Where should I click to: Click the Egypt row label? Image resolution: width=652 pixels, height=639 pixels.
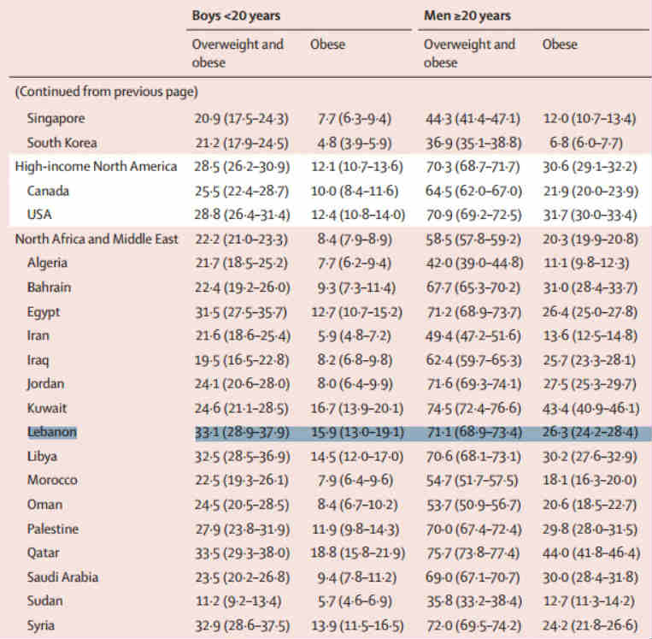pyautogui.click(x=44, y=311)
